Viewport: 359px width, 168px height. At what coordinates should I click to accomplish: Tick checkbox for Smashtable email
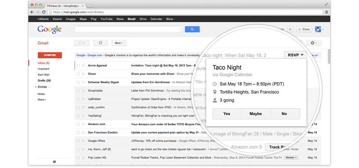click(x=78, y=91)
